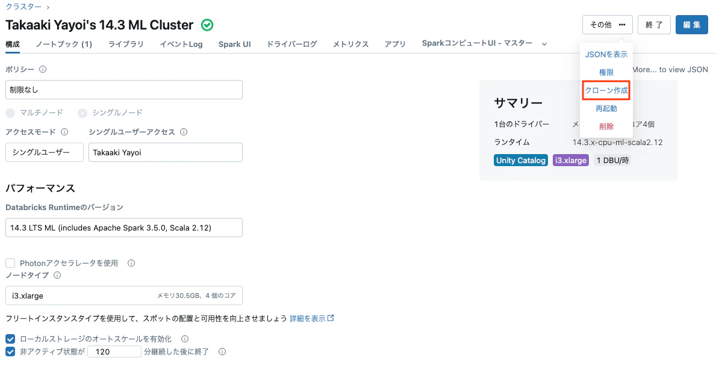716x378 pixels.
Task: Click the purple i3.xlarge badge in summary
Action: pyautogui.click(x=571, y=160)
